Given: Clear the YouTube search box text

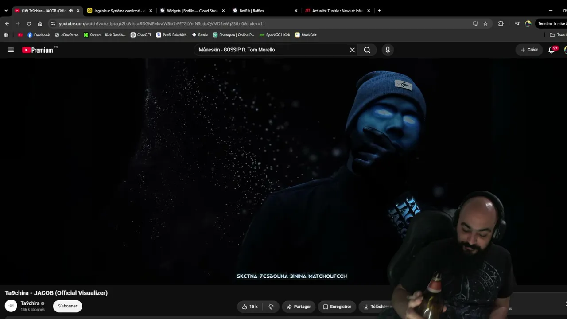Looking at the screenshot, I should 353,50.
